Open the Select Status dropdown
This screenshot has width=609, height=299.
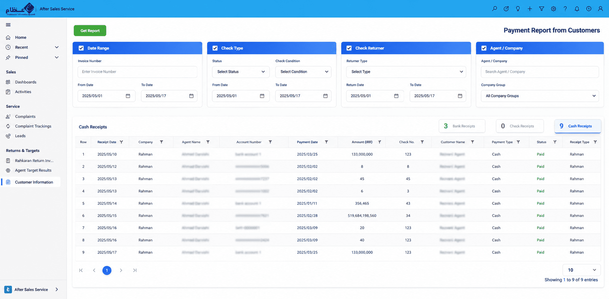pyautogui.click(x=241, y=72)
